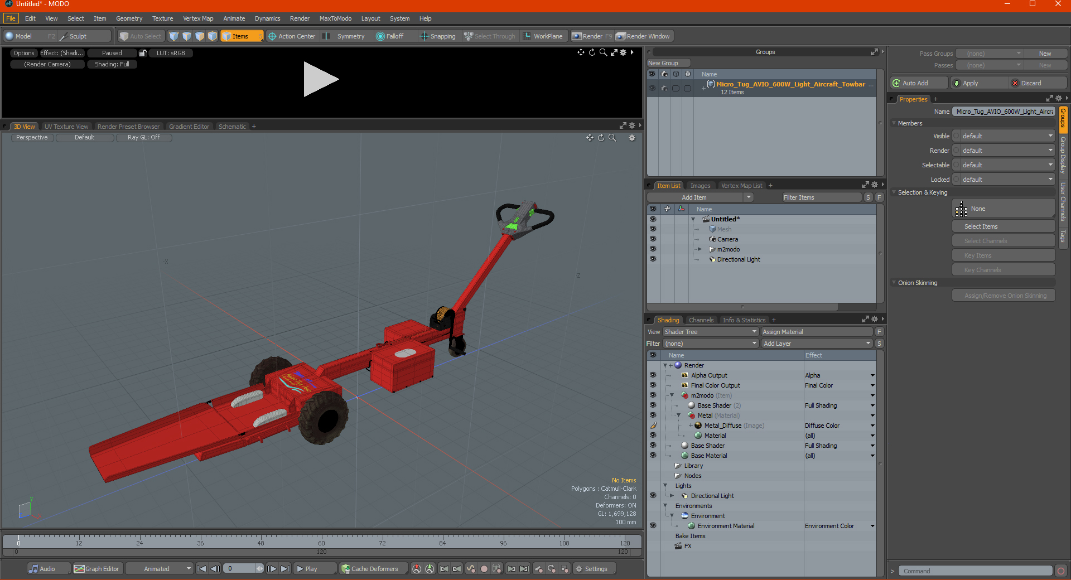
Task: Select Vertices component mode cube icon
Action: (x=174, y=36)
